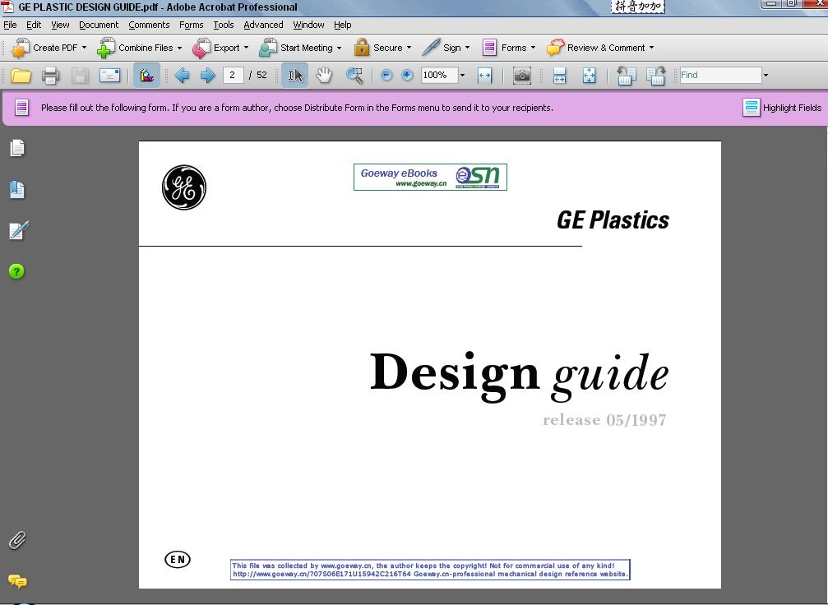This screenshot has width=828, height=605.
Task: Open a file with the folder icon
Action: click(21, 76)
